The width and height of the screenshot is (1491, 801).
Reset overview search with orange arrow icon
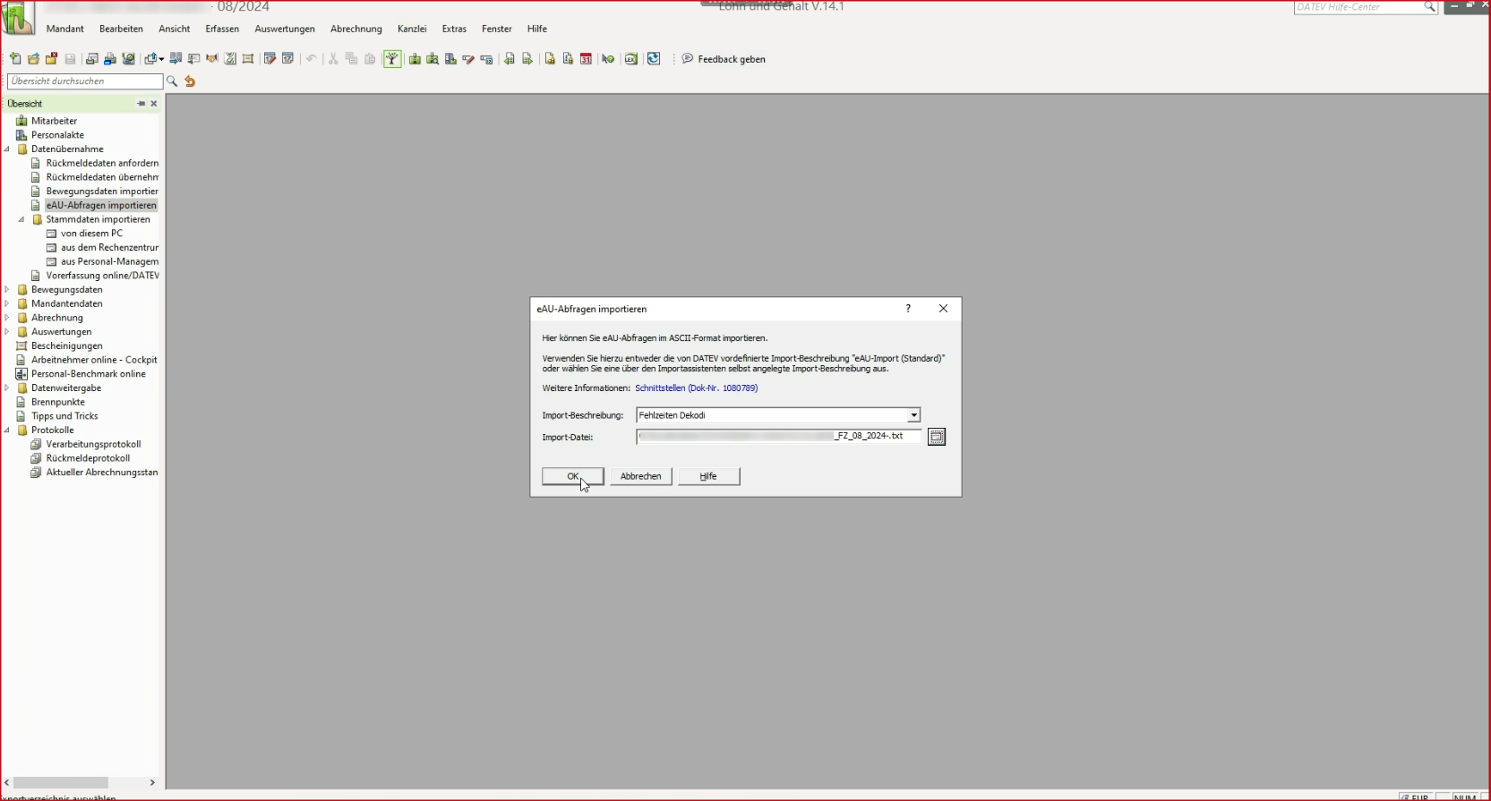190,81
